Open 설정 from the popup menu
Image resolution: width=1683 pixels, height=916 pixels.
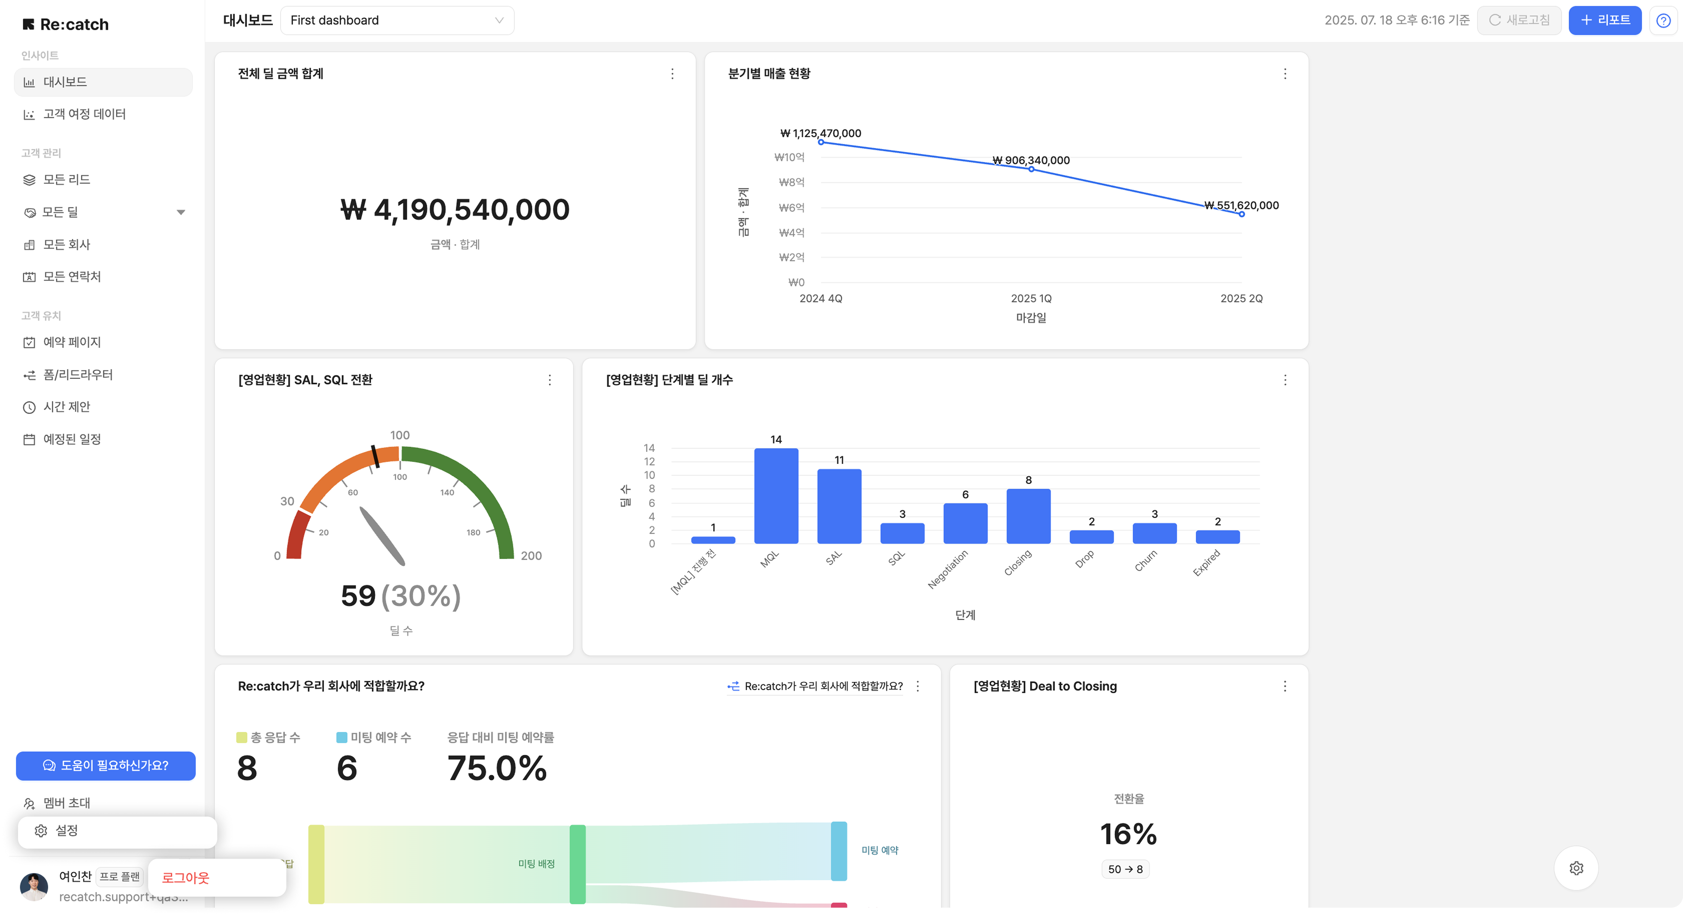(x=117, y=831)
